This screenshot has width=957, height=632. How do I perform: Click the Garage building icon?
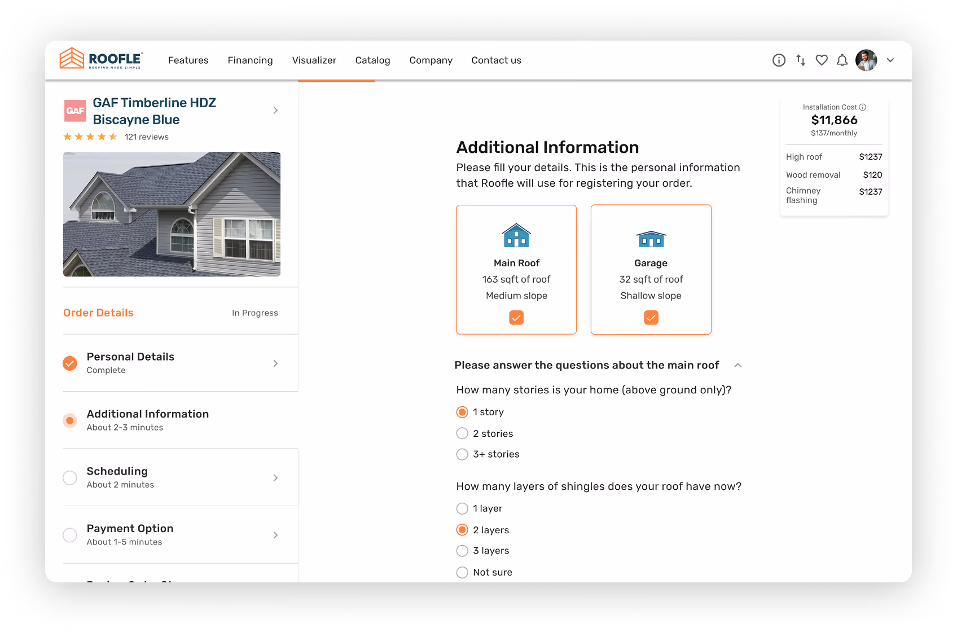(x=651, y=239)
